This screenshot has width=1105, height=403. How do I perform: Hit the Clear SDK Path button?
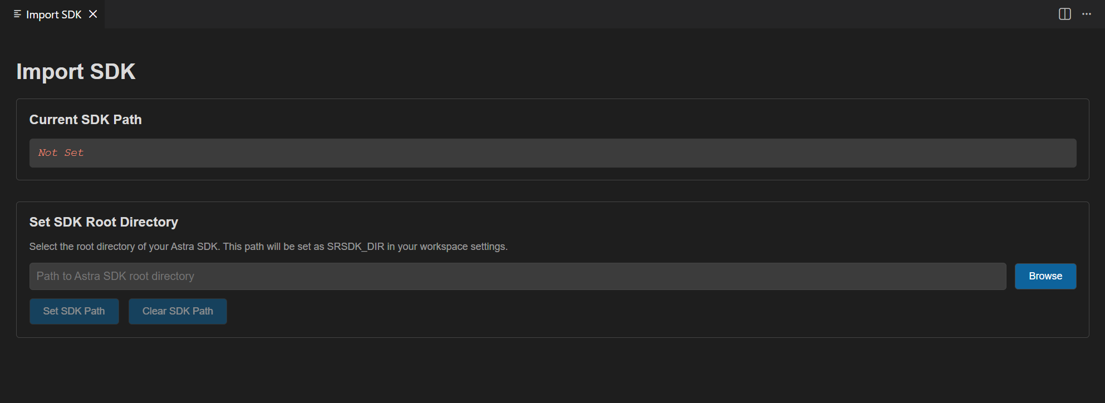[178, 311]
